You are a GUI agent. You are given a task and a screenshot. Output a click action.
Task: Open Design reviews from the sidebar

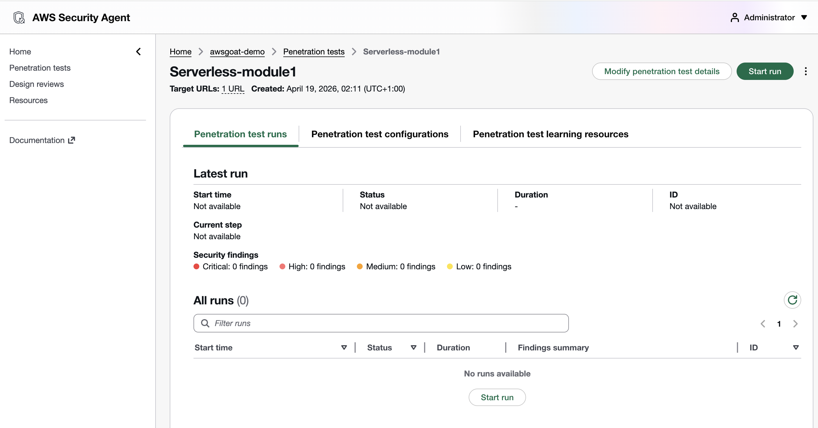pyautogui.click(x=36, y=84)
